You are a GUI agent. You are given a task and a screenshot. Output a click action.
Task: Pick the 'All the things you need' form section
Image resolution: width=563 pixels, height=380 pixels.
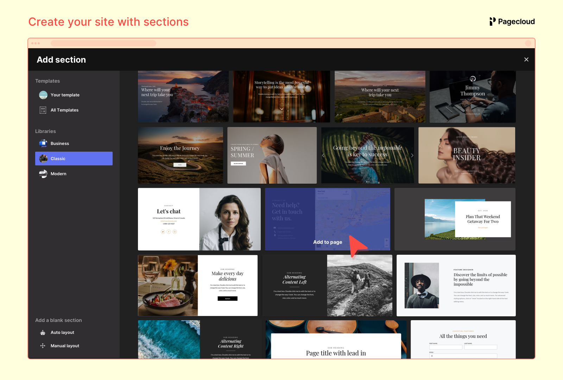[x=463, y=339]
